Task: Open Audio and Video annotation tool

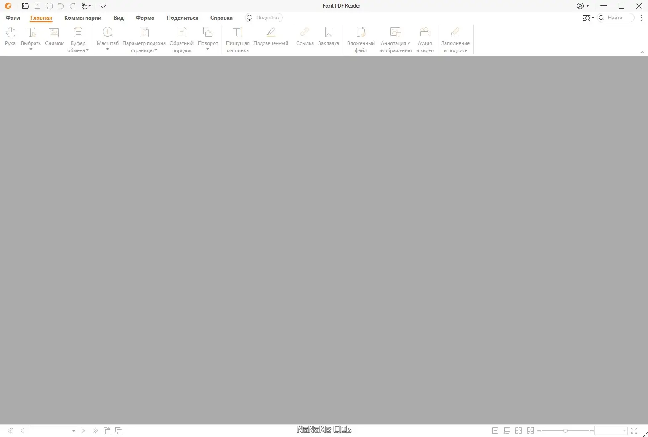Action: [425, 38]
